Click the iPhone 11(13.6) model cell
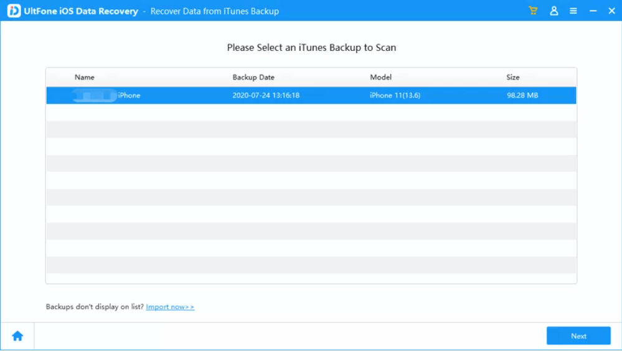The height and width of the screenshot is (351, 622). click(x=395, y=96)
